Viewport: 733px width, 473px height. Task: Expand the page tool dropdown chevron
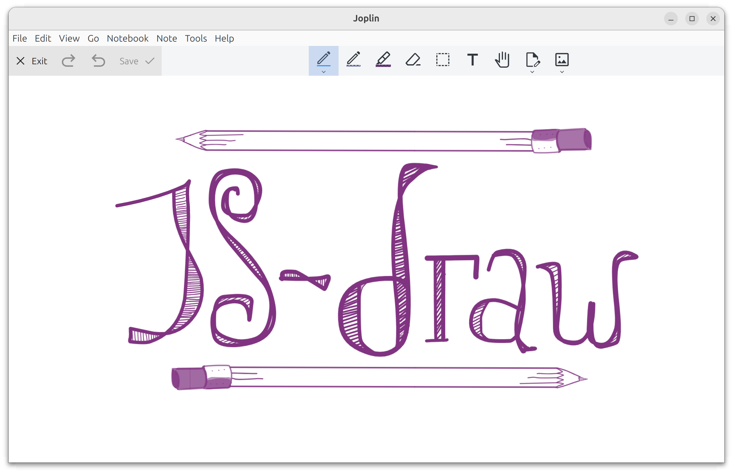532,72
